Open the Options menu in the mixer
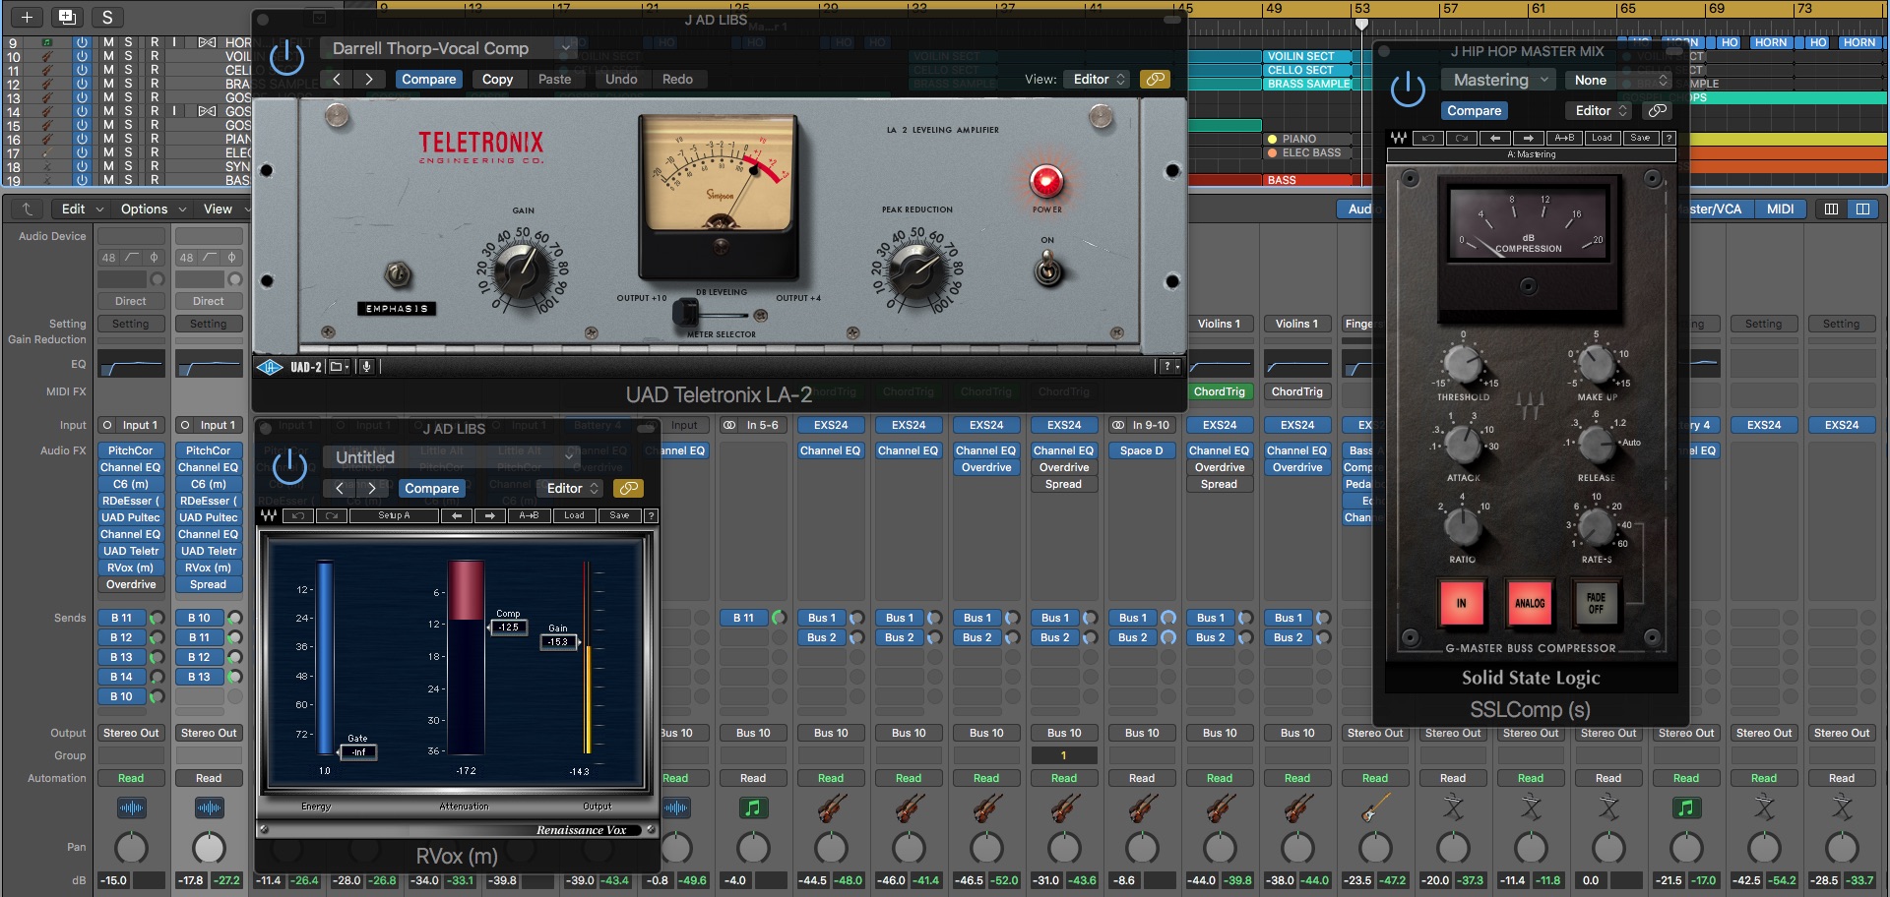Image resolution: width=1890 pixels, height=897 pixels. (144, 209)
